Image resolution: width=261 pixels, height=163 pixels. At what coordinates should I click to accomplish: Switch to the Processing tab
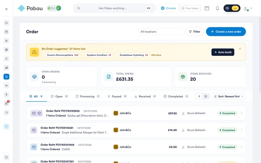coord(88,96)
